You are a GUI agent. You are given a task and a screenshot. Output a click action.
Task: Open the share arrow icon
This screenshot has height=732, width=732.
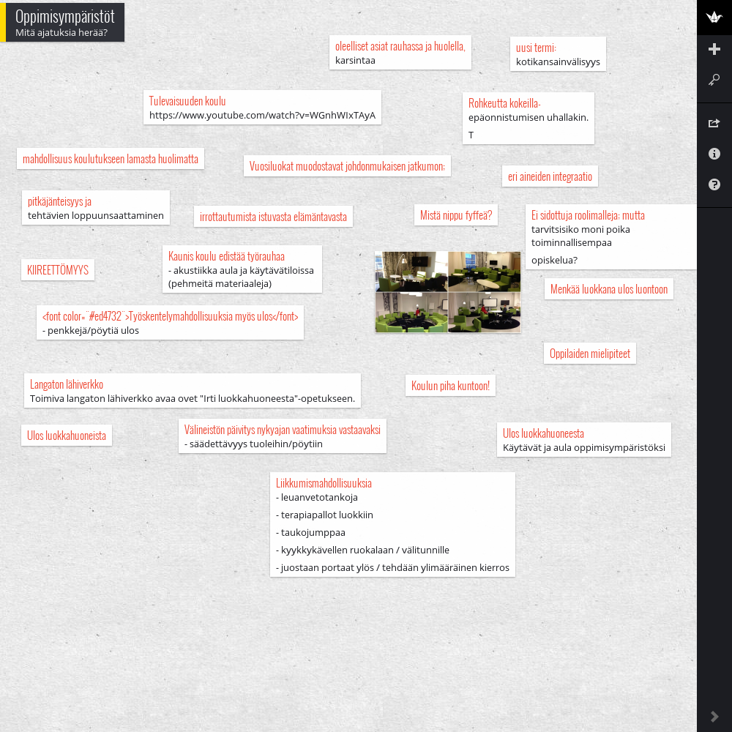[x=714, y=123]
